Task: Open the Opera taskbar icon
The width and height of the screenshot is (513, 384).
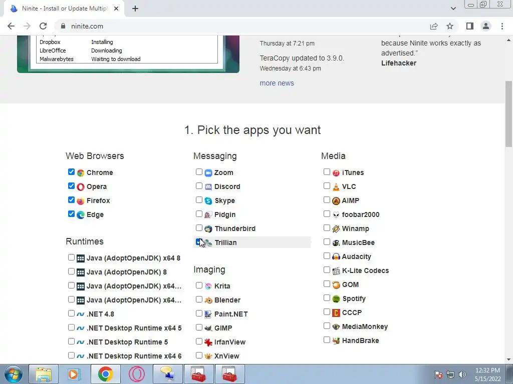Action: pyautogui.click(x=137, y=374)
